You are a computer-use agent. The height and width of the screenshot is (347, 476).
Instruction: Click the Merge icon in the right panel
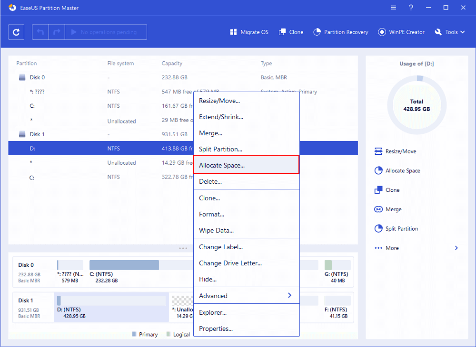pyautogui.click(x=378, y=209)
